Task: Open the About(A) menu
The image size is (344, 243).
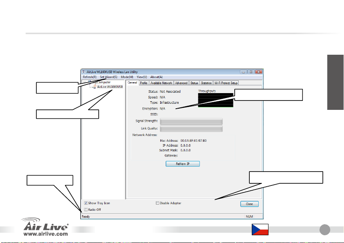Action: tap(156, 77)
